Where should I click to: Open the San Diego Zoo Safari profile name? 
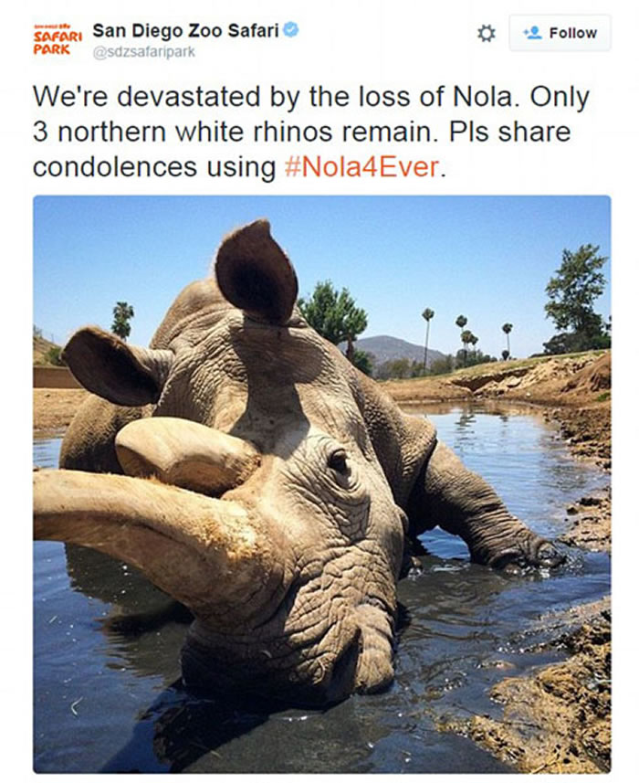(185, 30)
